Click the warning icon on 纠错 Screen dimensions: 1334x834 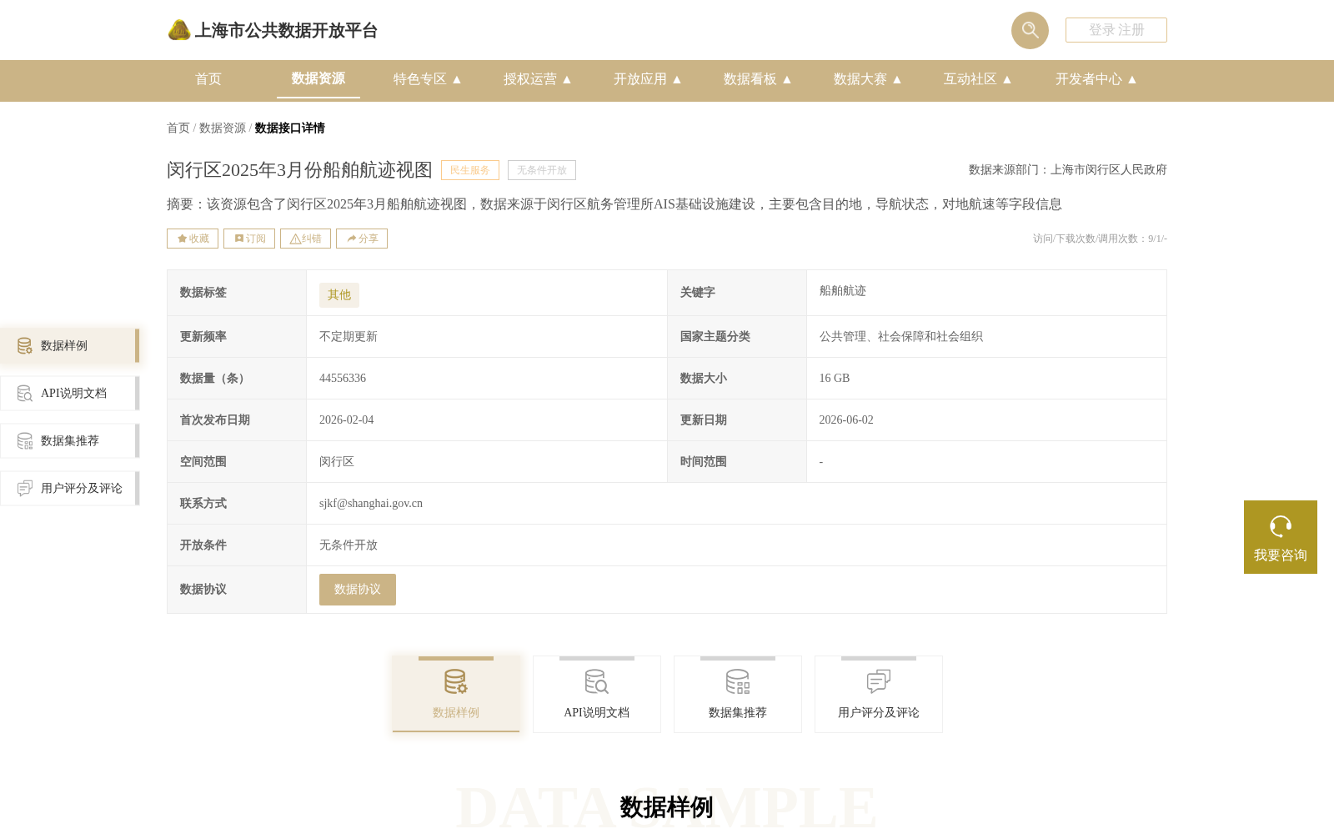[x=295, y=239]
